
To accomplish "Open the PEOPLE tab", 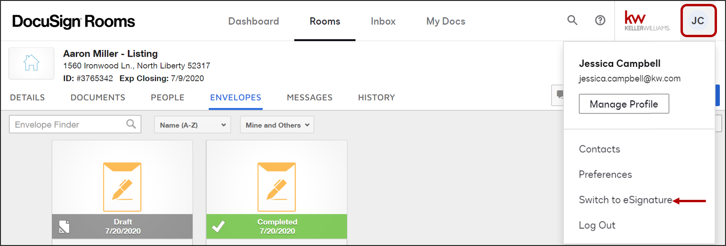I will point(167,97).
